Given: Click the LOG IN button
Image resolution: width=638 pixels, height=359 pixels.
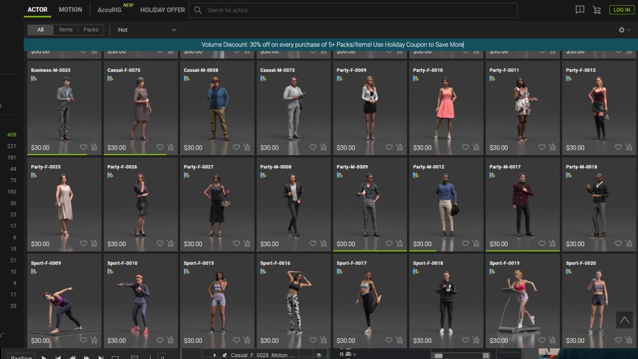Looking at the screenshot, I should (x=621, y=10).
